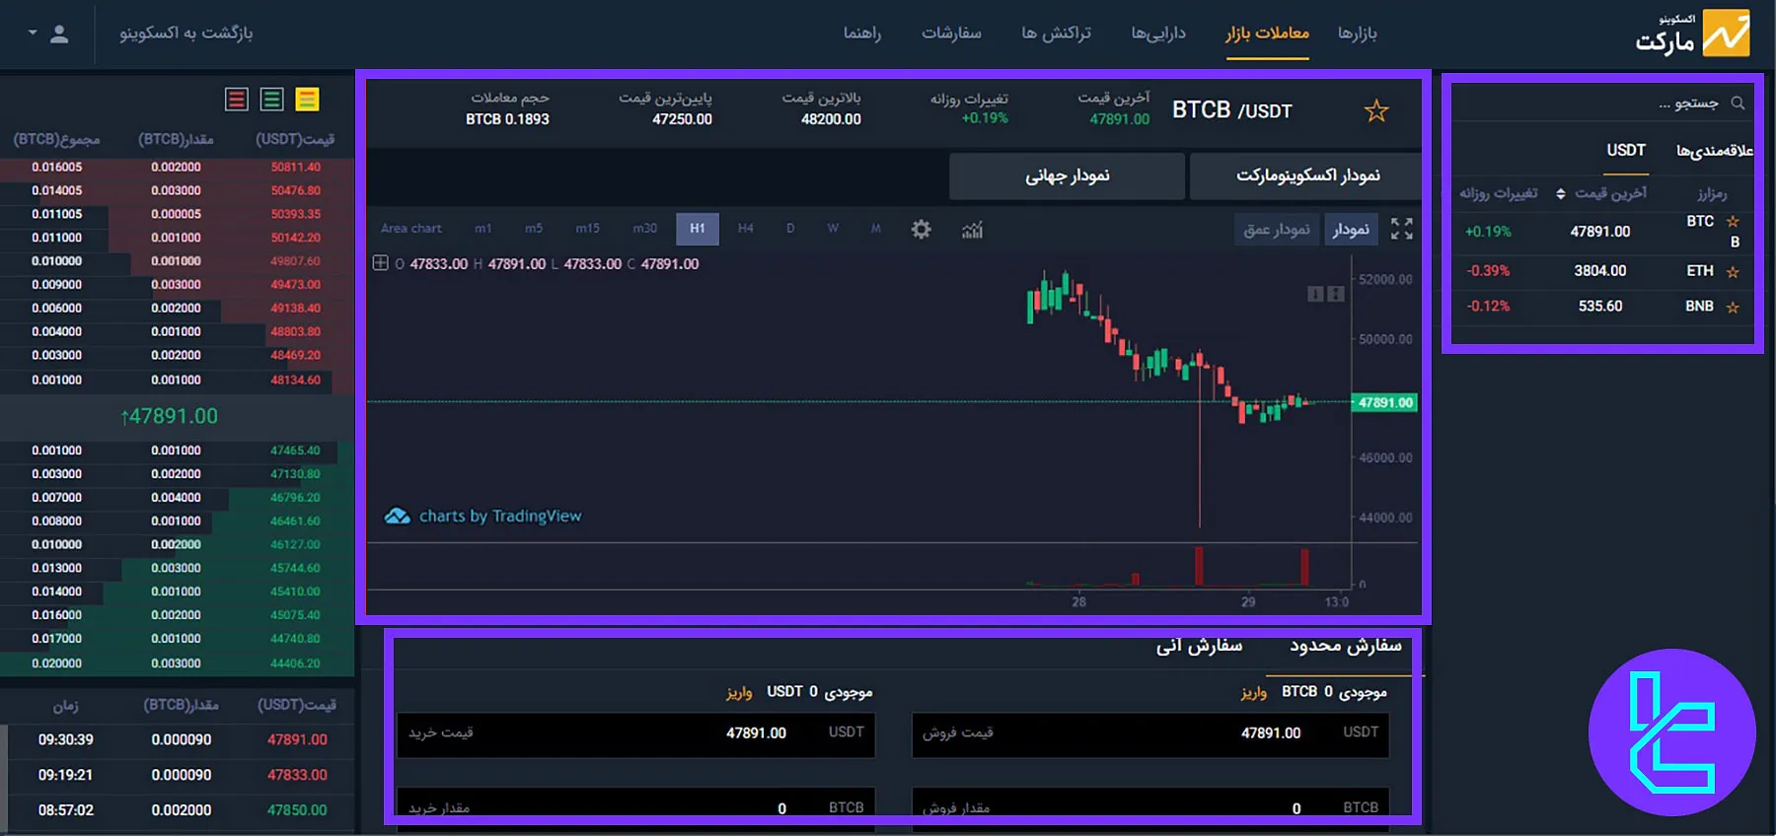Sort markets by last price column
1776x836 pixels.
click(1604, 193)
